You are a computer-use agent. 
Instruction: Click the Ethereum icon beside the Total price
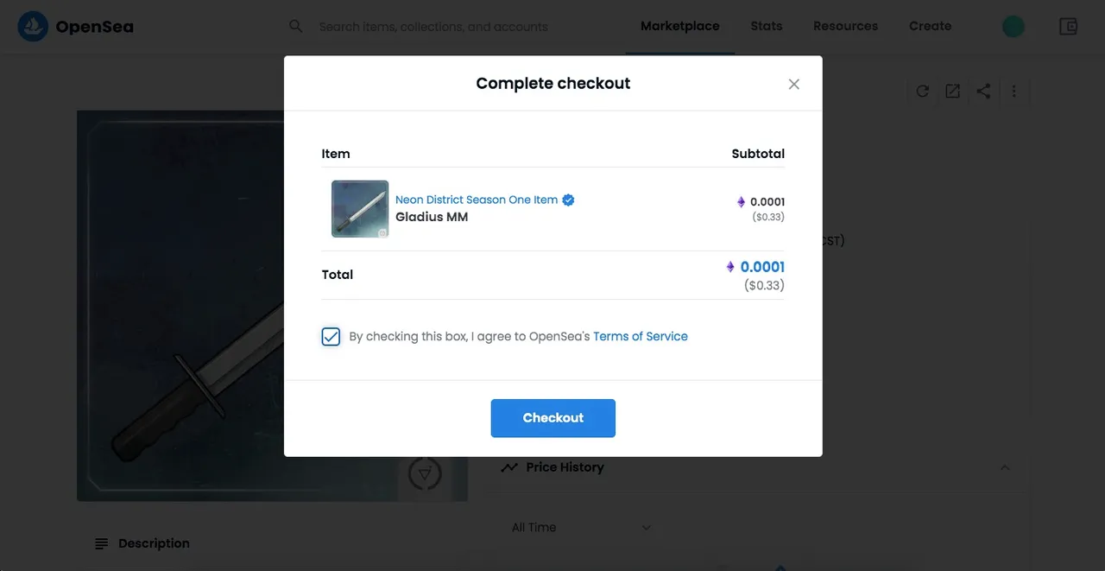[x=731, y=267]
